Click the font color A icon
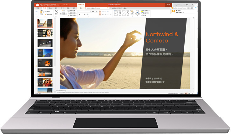 point(87,14)
